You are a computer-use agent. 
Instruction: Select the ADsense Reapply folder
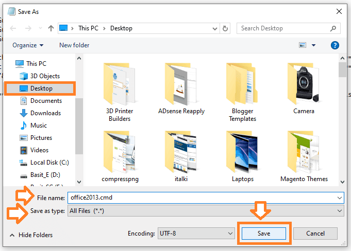(x=181, y=89)
